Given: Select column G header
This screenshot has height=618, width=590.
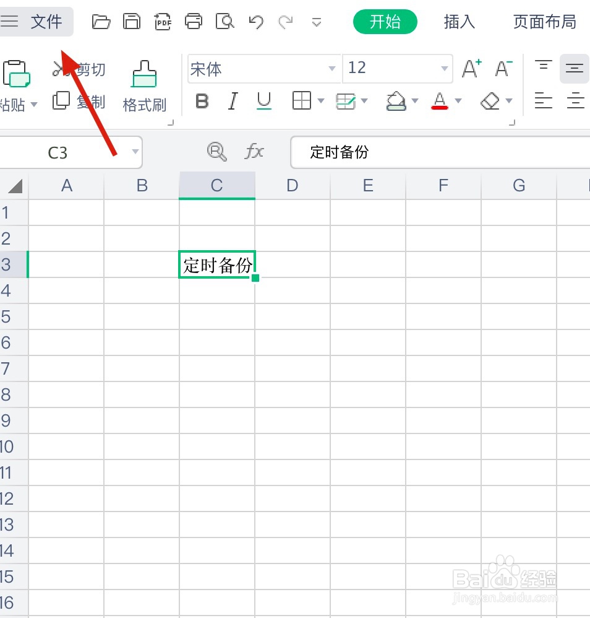Looking at the screenshot, I should (519, 185).
